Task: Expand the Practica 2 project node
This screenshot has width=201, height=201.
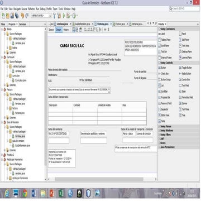Action: [x=2, y=155]
